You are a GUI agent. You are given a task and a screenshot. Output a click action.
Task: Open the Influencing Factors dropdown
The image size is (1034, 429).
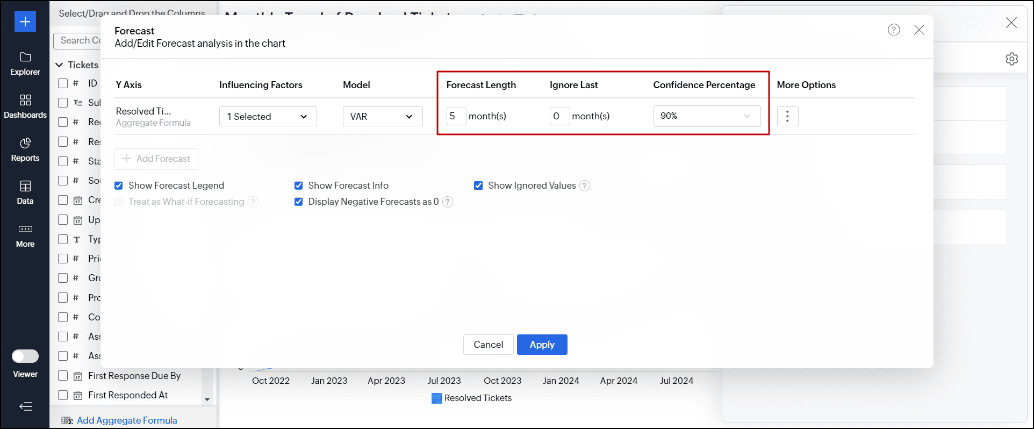[268, 117]
